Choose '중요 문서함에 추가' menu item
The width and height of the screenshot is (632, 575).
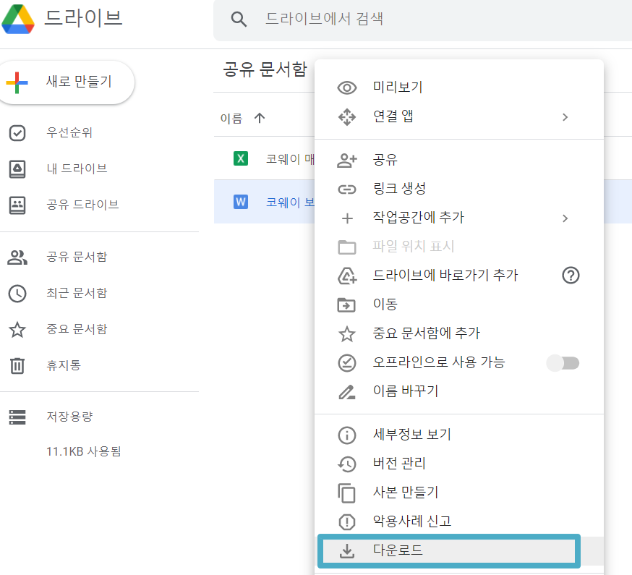coord(459,333)
